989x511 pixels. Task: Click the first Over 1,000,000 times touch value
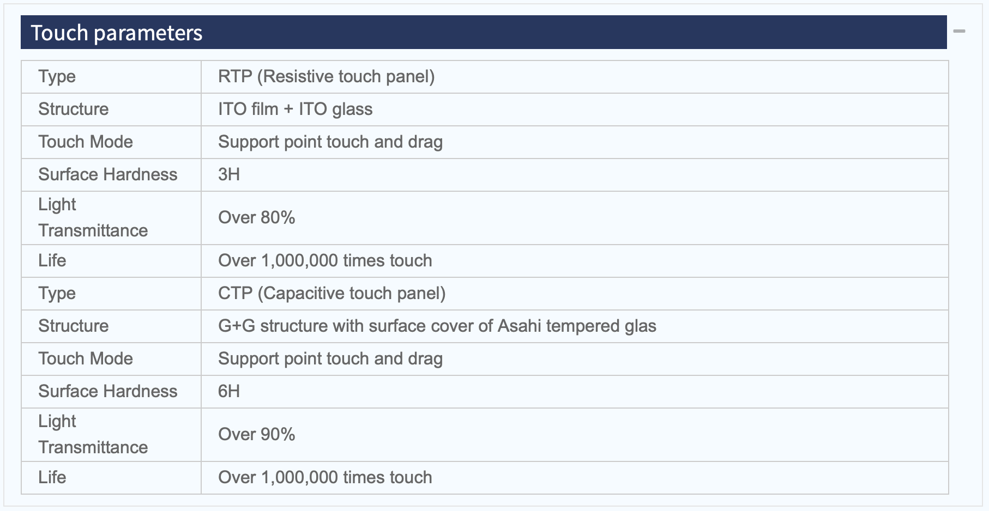click(x=325, y=260)
